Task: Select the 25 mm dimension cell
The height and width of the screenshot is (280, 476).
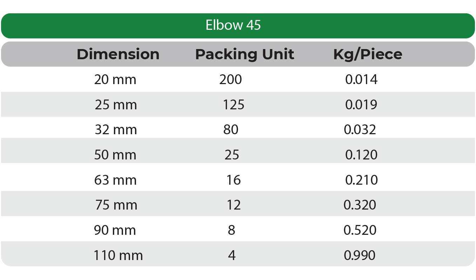Action: click(x=116, y=105)
